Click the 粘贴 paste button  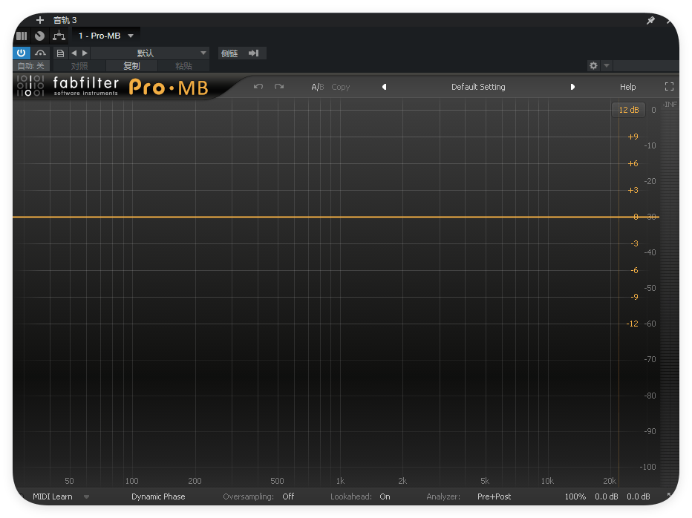click(x=183, y=66)
